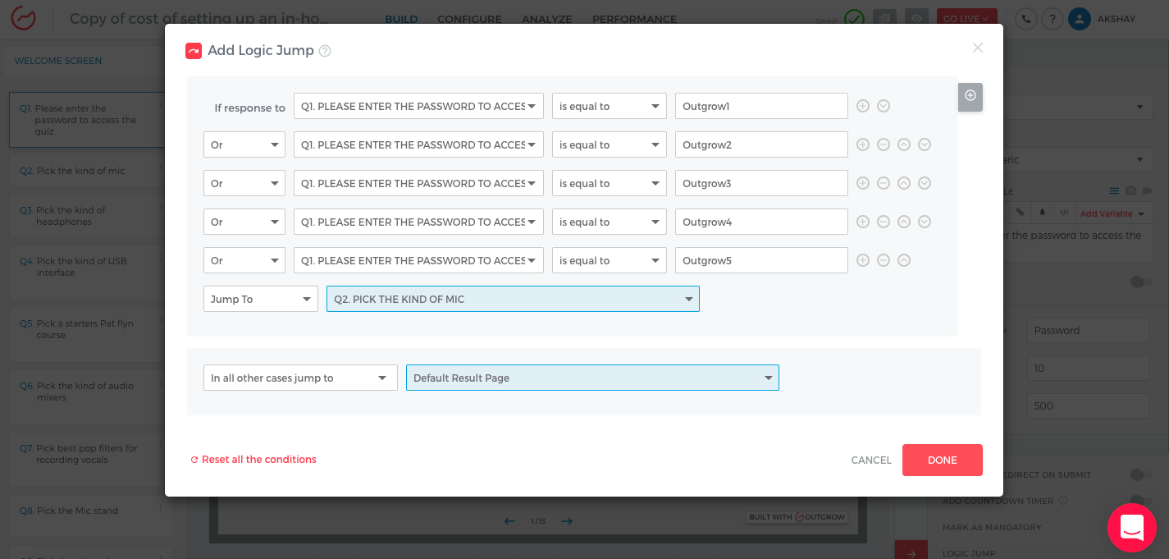Move the Outgrow5 condition up
The width and height of the screenshot is (1169, 559).
(904, 260)
